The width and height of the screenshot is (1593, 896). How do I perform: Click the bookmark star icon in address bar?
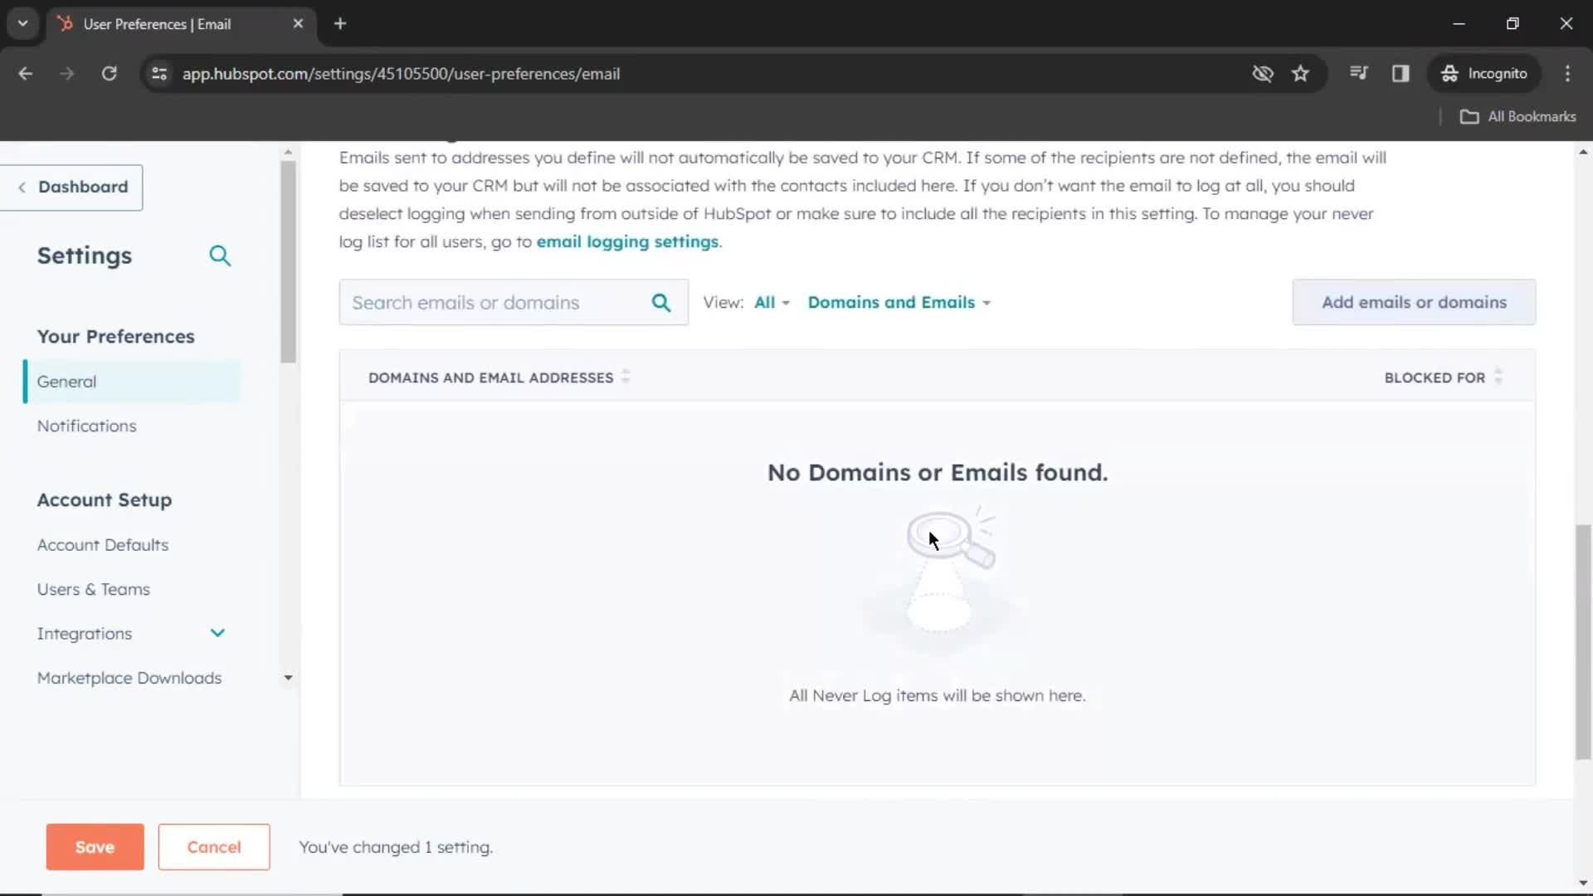point(1300,73)
